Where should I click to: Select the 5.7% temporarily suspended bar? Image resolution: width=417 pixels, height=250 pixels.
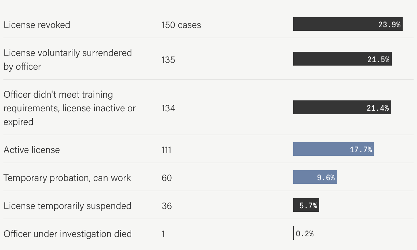point(306,205)
